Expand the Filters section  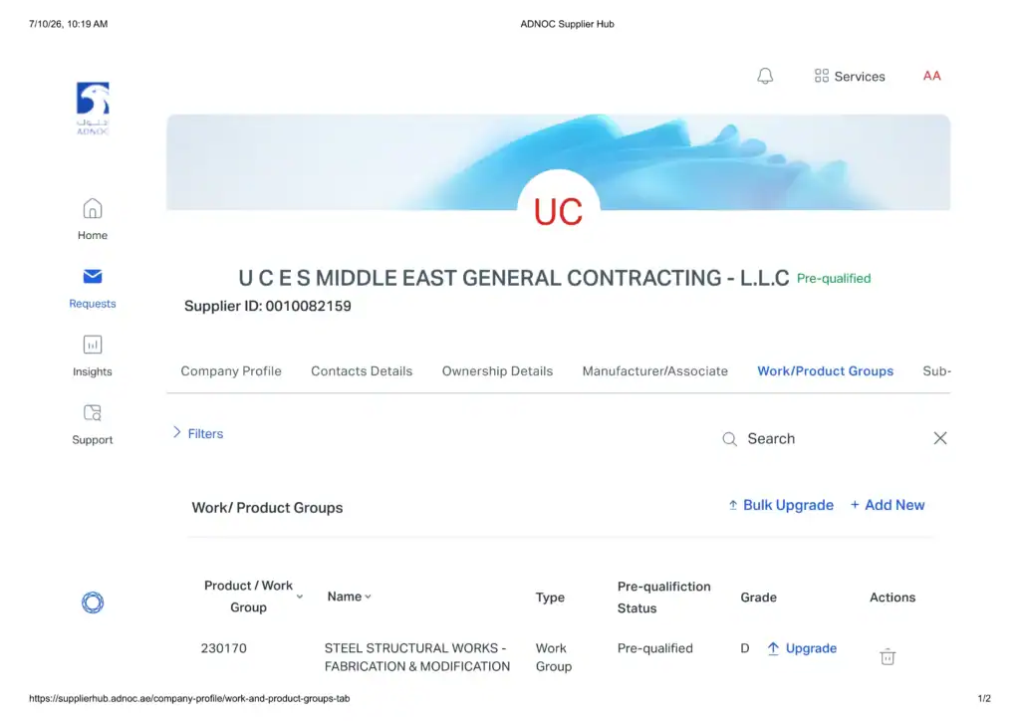(198, 433)
